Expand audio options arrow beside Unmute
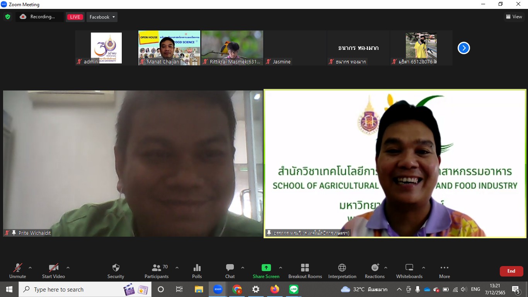 [30, 268]
